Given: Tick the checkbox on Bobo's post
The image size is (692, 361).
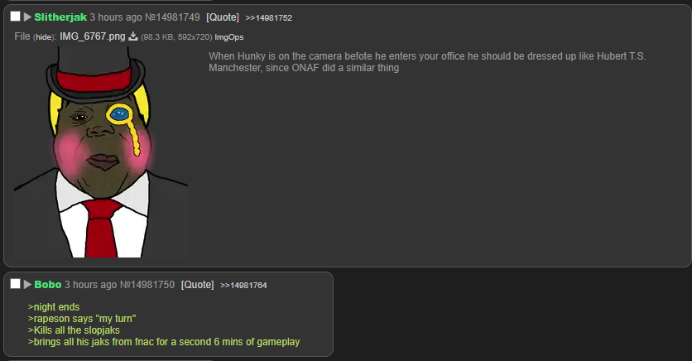Looking at the screenshot, I should click(16, 284).
